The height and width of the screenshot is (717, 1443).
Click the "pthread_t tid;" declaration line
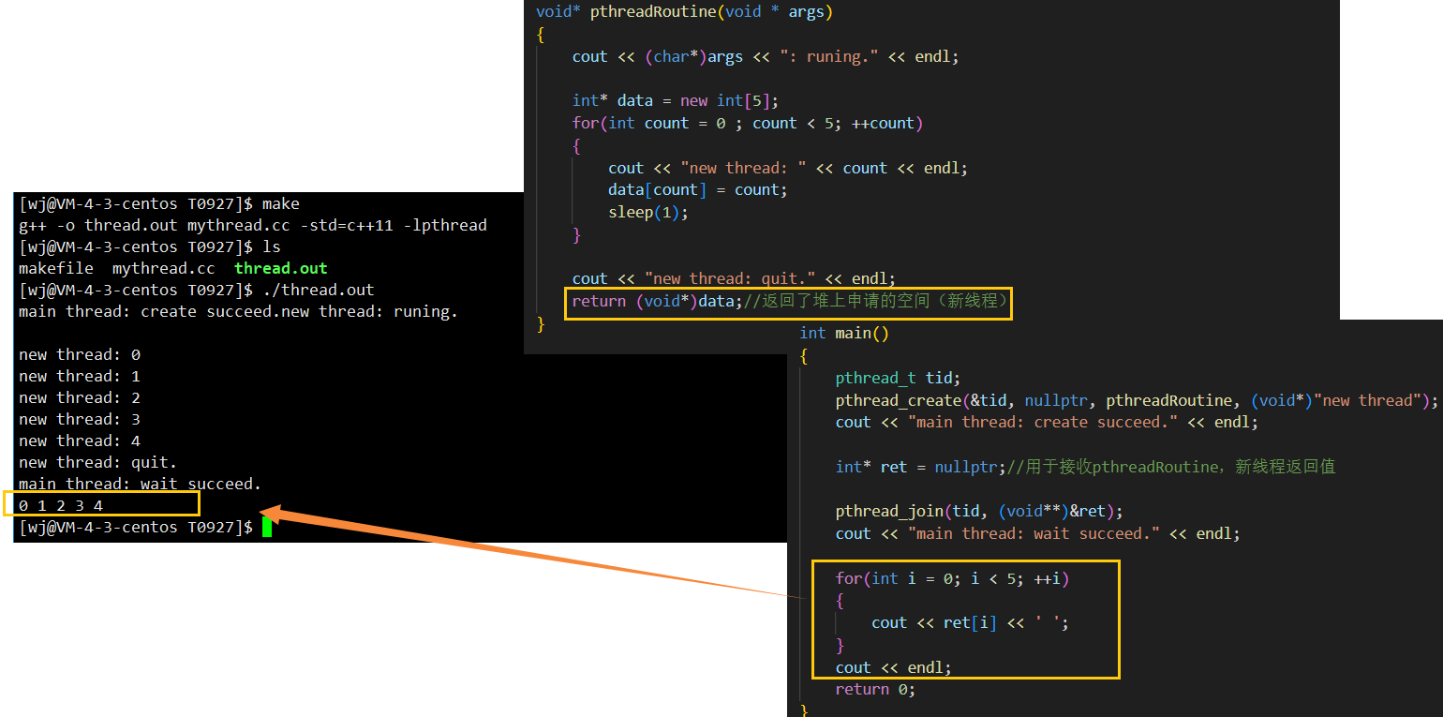tap(899, 379)
